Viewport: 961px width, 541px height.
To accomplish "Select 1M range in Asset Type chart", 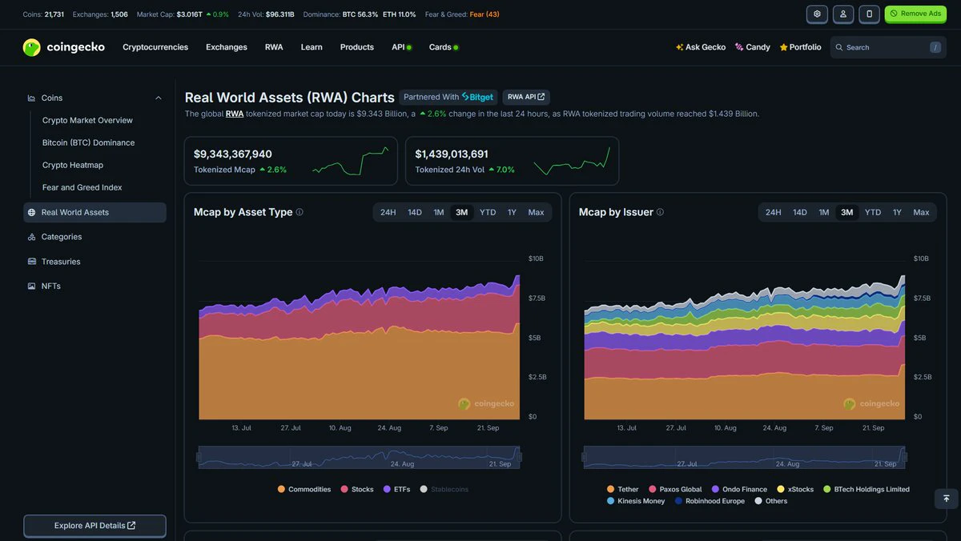I will (439, 212).
